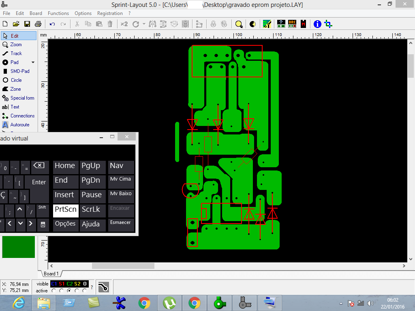
Task: Open the Functions menu
Action: (x=58, y=13)
